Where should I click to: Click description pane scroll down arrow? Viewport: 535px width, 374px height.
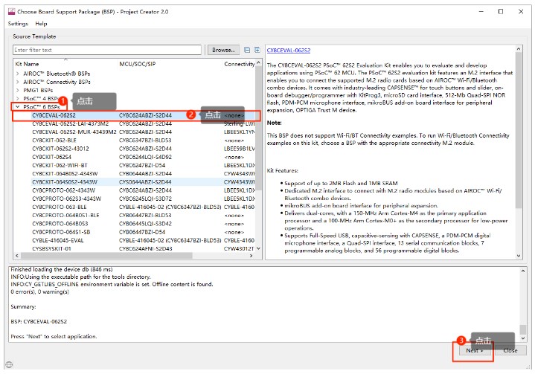(x=519, y=256)
